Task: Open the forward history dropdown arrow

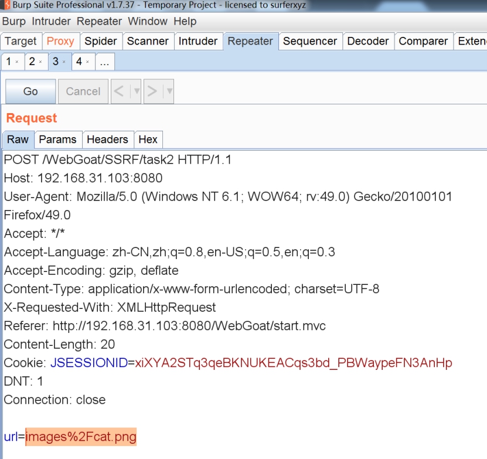Action: pyautogui.click(x=169, y=91)
